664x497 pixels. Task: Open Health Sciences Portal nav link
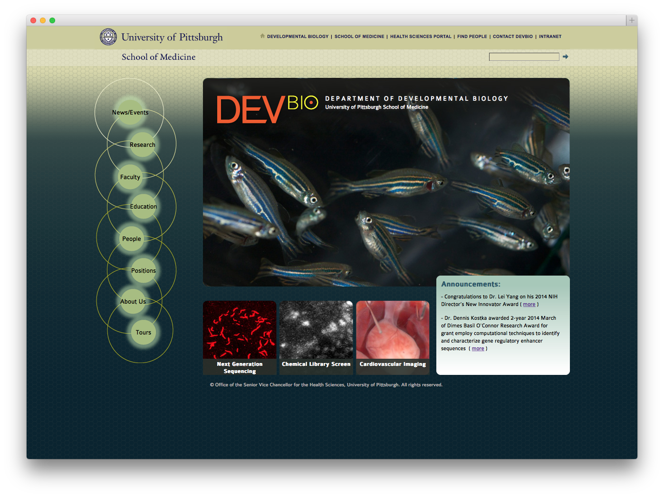tap(421, 37)
